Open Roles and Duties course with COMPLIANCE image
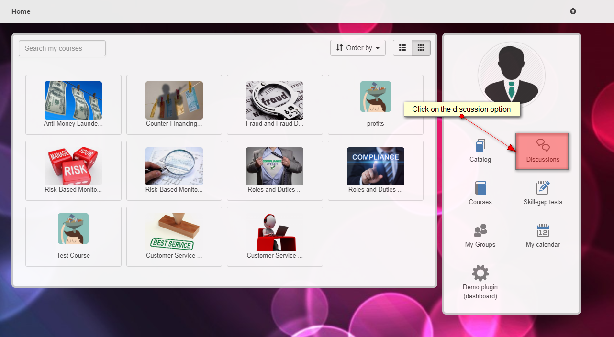The image size is (614, 337). coord(376,166)
